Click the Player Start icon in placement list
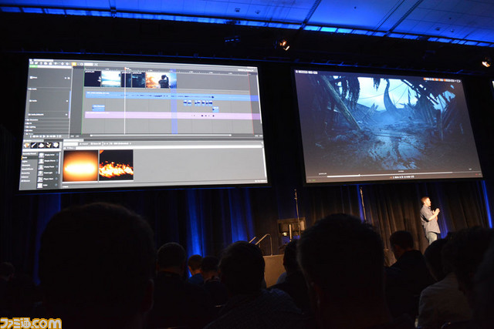Viewport: 494px width, 329px height. 40,179
